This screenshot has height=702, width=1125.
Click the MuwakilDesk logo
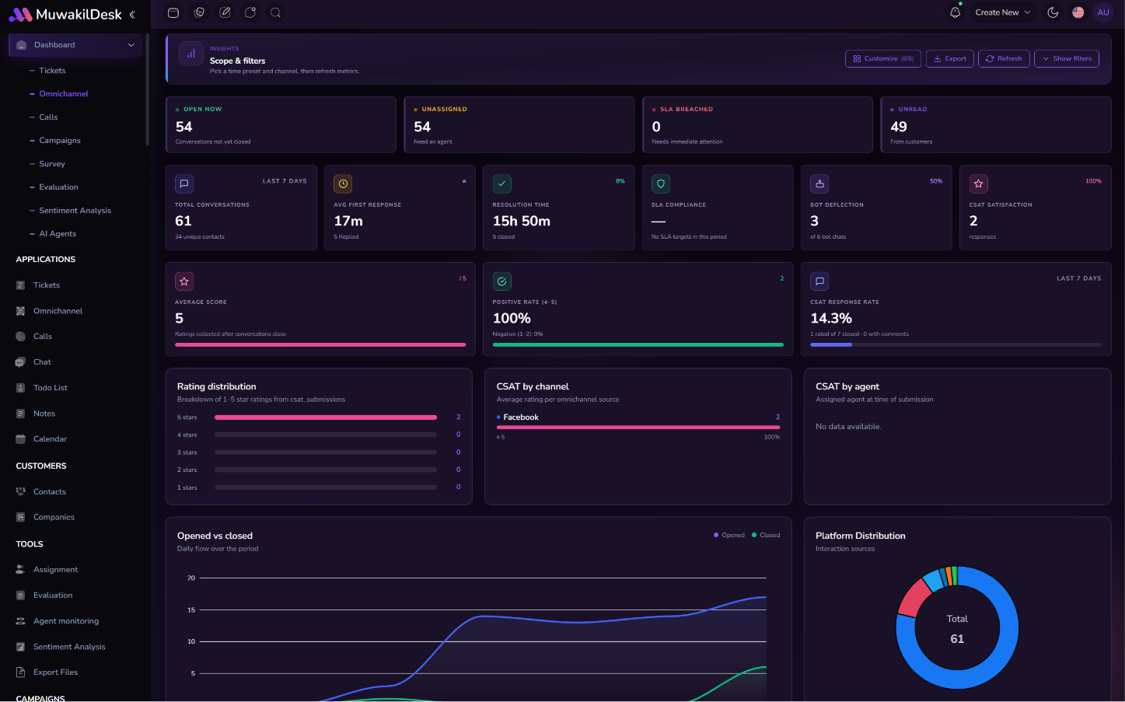(x=65, y=14)
